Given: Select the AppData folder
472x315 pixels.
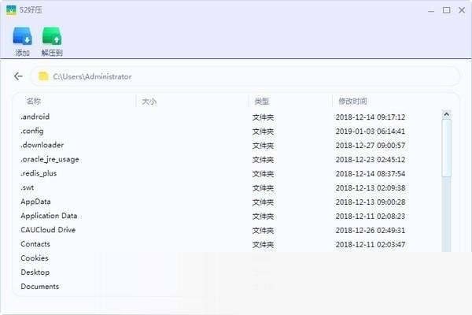Looking at the screenshot, I should 35,202.
